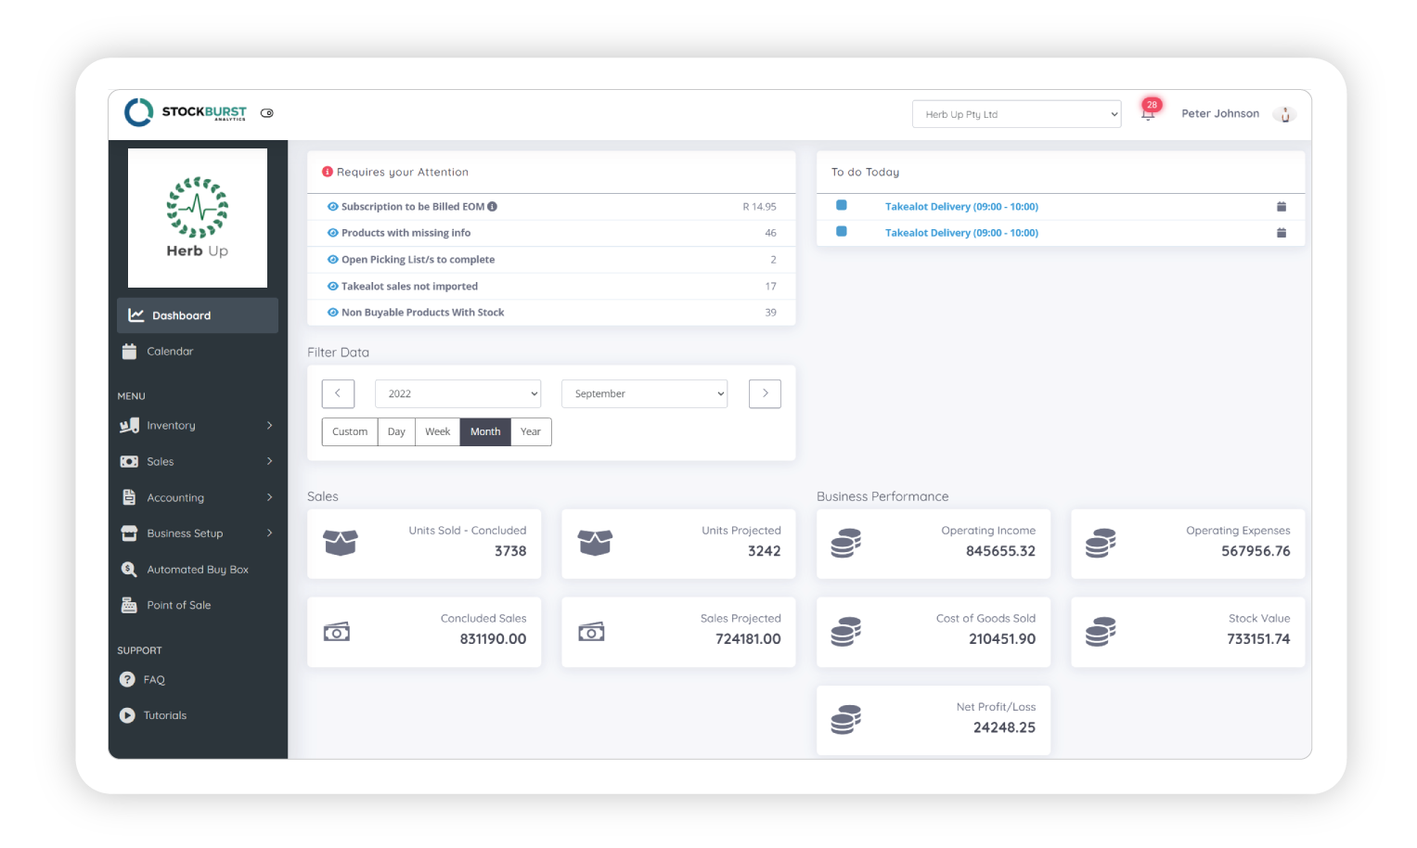Go to previous period with left arrow
The height and width of the screenshot is (848, 1417).
(338, 393)
